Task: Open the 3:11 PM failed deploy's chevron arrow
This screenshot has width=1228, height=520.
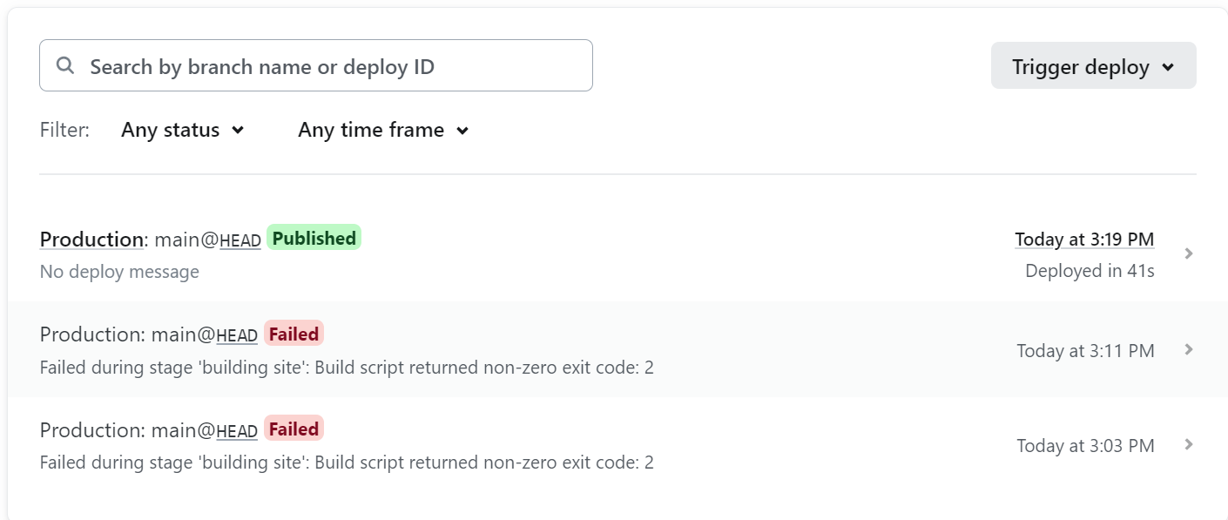Action: click(1189, 349)
